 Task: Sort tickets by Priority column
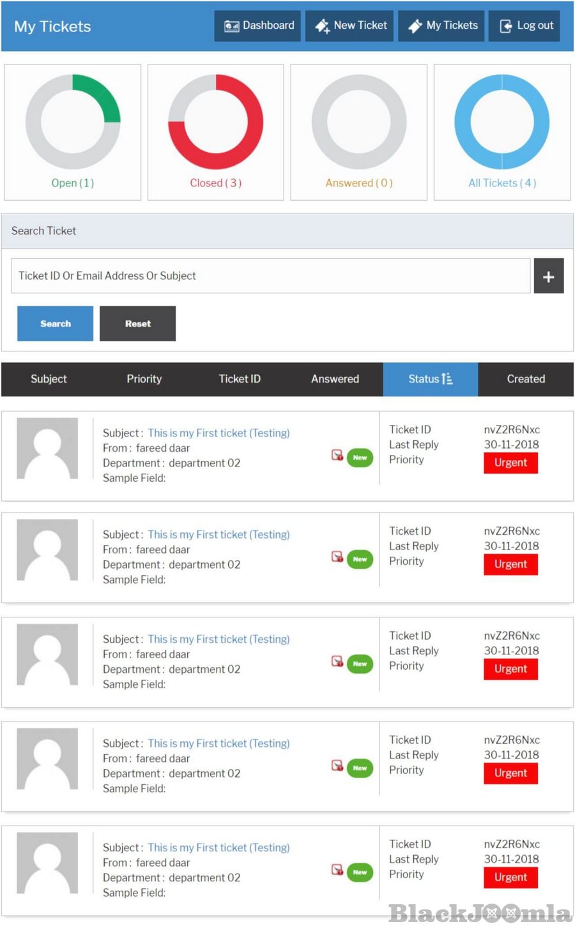coord(144,379)
